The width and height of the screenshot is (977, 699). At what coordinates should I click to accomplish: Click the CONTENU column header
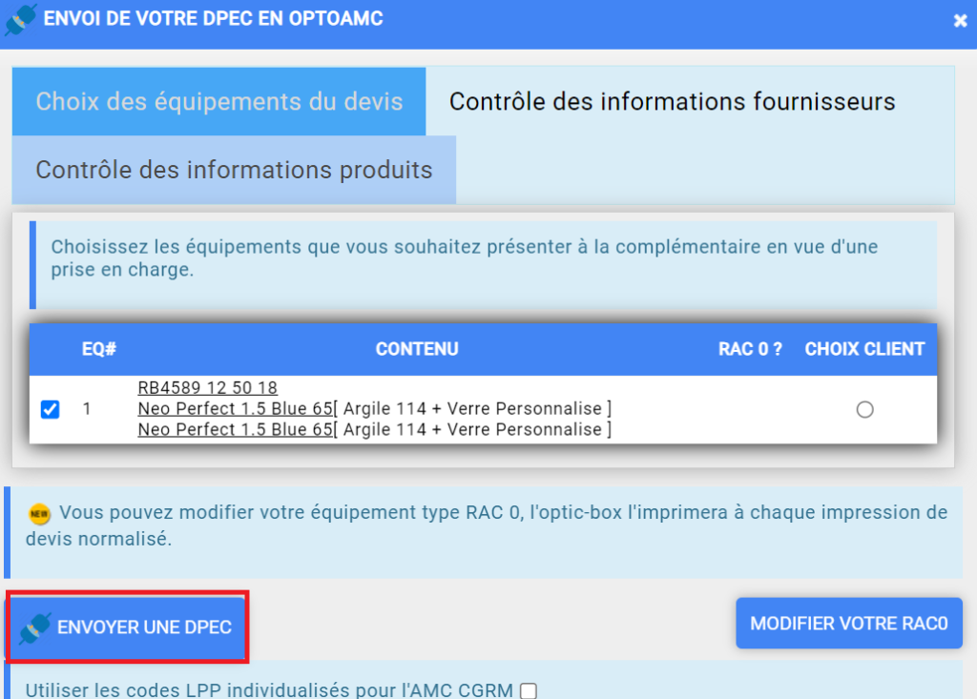coord(417,349)
